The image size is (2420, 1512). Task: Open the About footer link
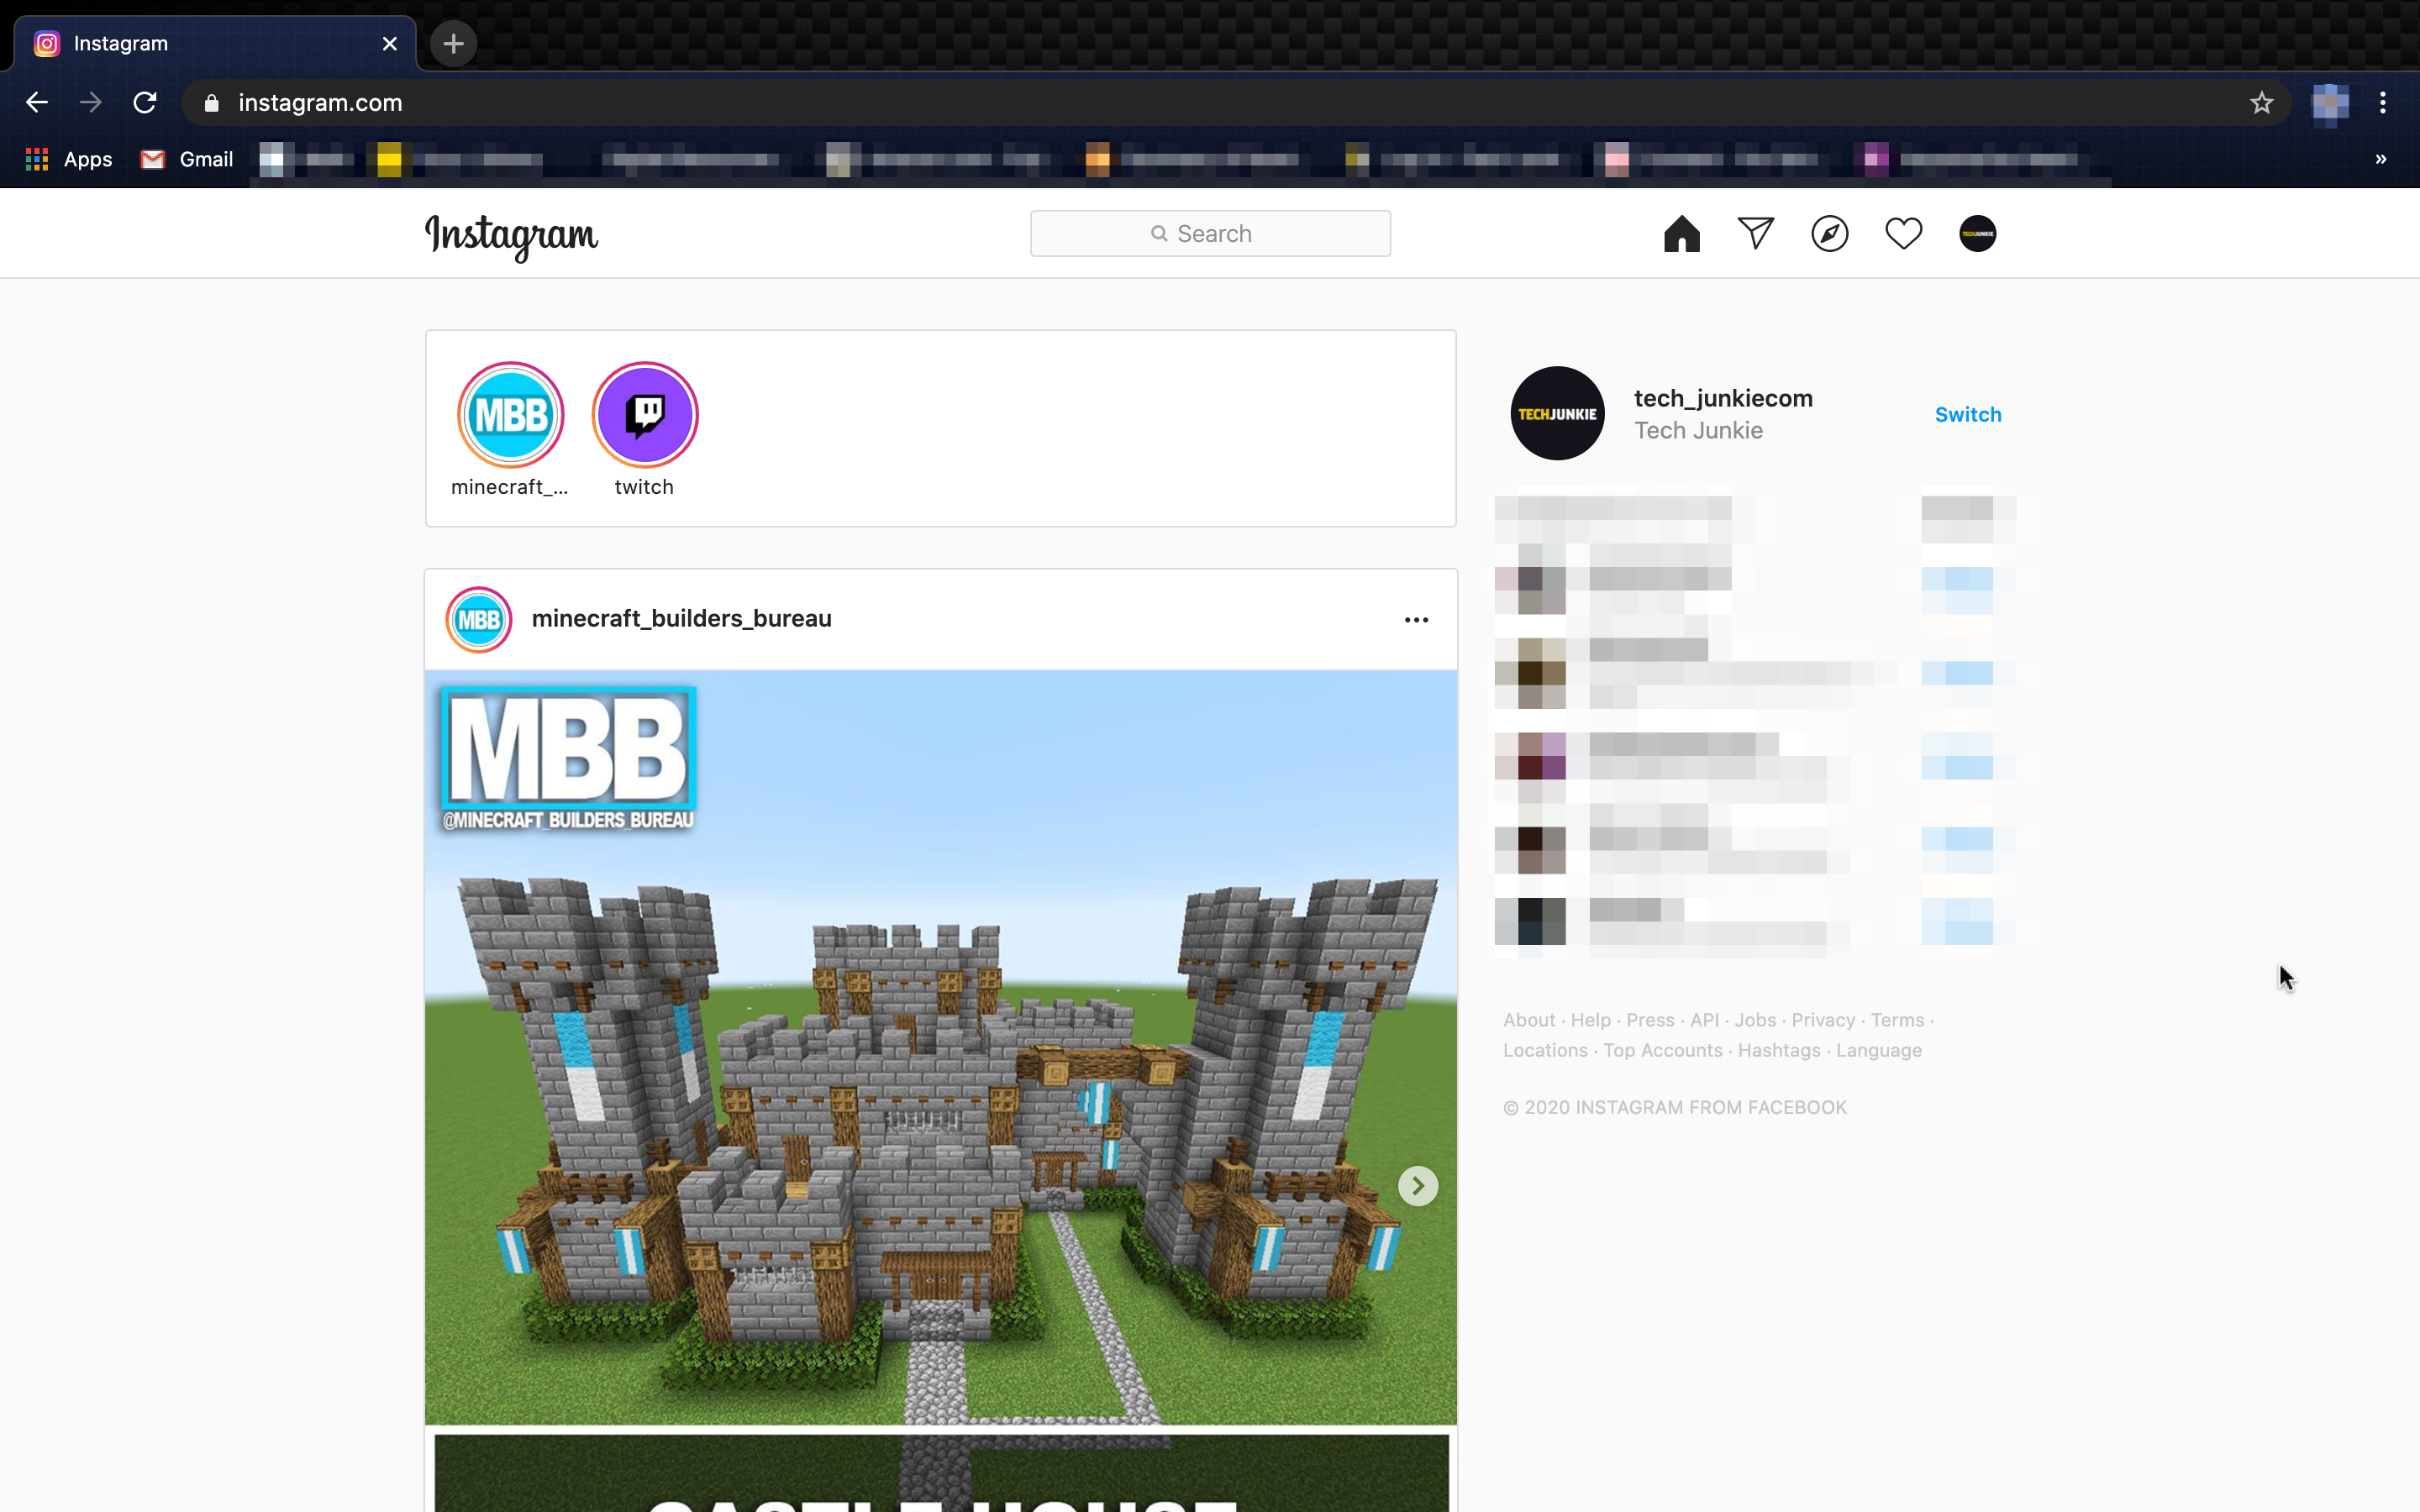click(1529, 1020)
